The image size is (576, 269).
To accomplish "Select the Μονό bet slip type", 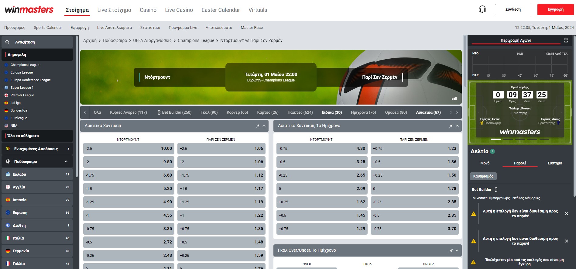I will 485,163.
